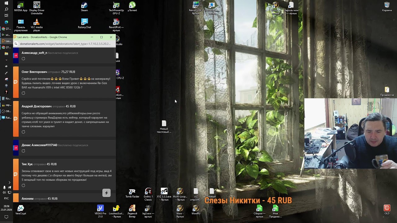This screenshot has width=397, height=223.
Task: Replay Андрей Докторович's 45 RUB donation alert
Action: tap(23, 132)
